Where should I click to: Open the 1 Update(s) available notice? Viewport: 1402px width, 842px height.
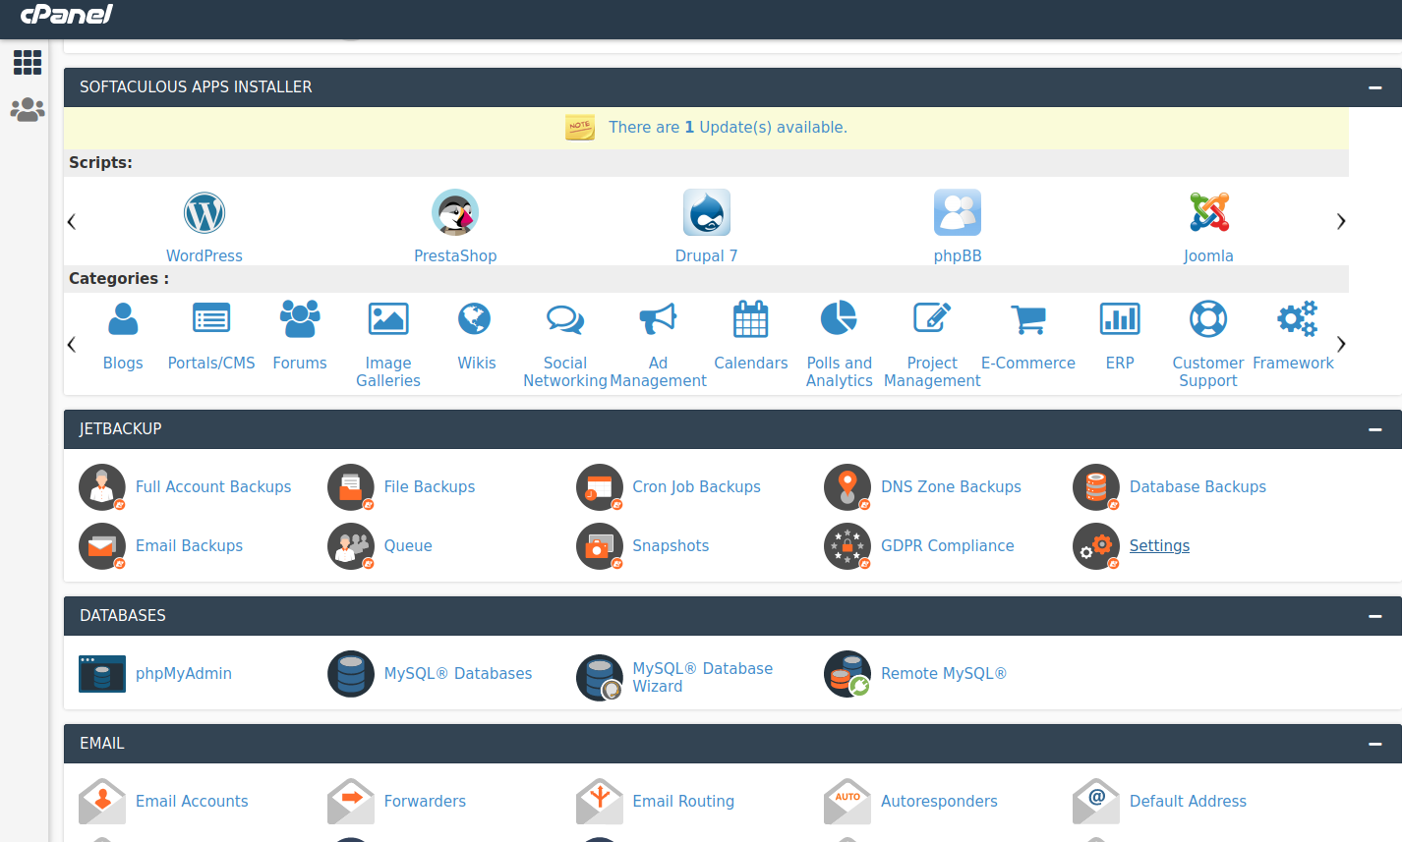(x=728, y=128)
